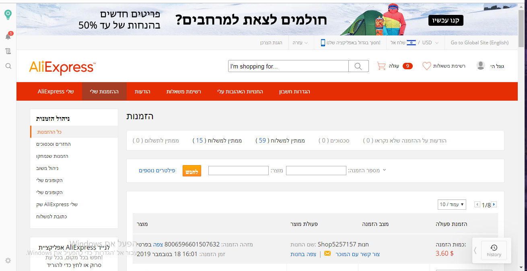The height and width of the screenshot is (271, 527).
Task: Click the magnifier icon in left sidebar
Action: [8, 66]
